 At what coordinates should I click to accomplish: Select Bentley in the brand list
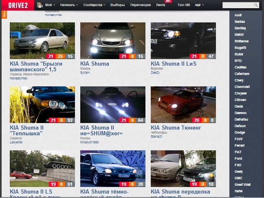click(240, 28)
